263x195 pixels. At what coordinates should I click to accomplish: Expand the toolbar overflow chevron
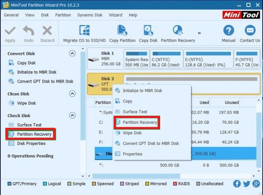point(200,32)
